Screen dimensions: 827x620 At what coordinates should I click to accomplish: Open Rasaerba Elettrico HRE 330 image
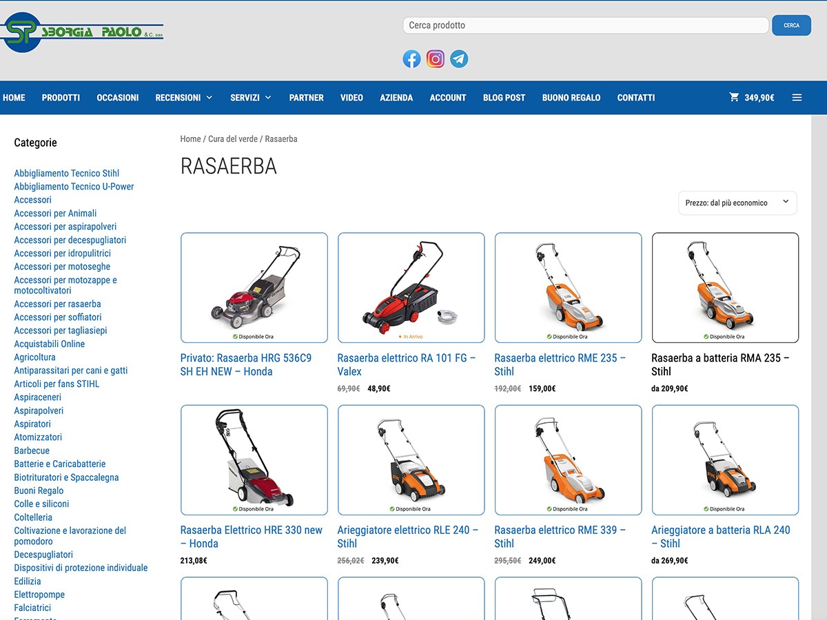click(x=254, y=460)
